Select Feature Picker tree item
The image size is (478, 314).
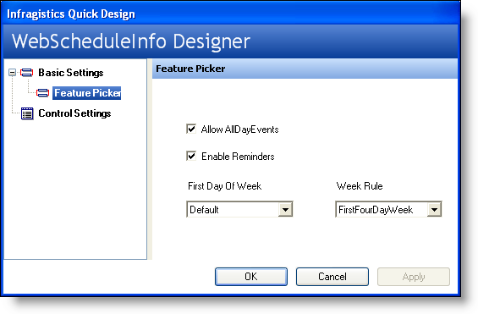pyautogui.click(x=87, y=93)
